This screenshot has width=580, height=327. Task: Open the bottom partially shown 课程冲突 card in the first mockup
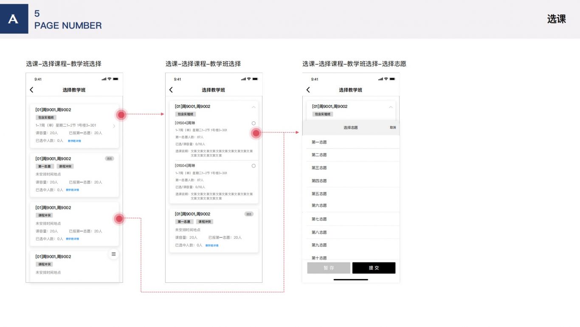click(x=74, y=266)
